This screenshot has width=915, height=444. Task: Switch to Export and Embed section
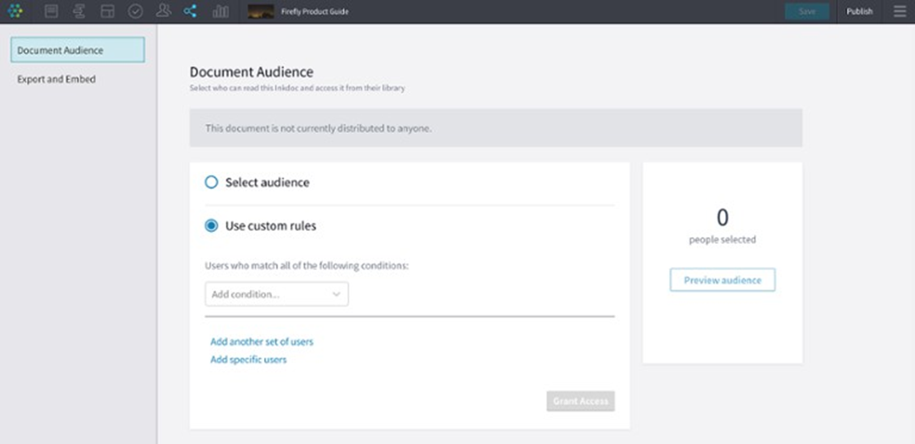(x=57, y=79)
